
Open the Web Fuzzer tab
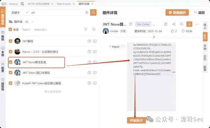[64, 4]
